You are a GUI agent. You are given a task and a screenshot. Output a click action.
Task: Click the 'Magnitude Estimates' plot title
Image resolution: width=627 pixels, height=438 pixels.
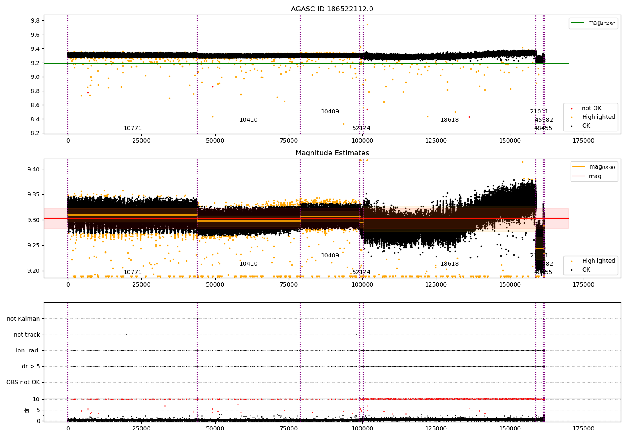pyautogui.click(x=332, y=153)
